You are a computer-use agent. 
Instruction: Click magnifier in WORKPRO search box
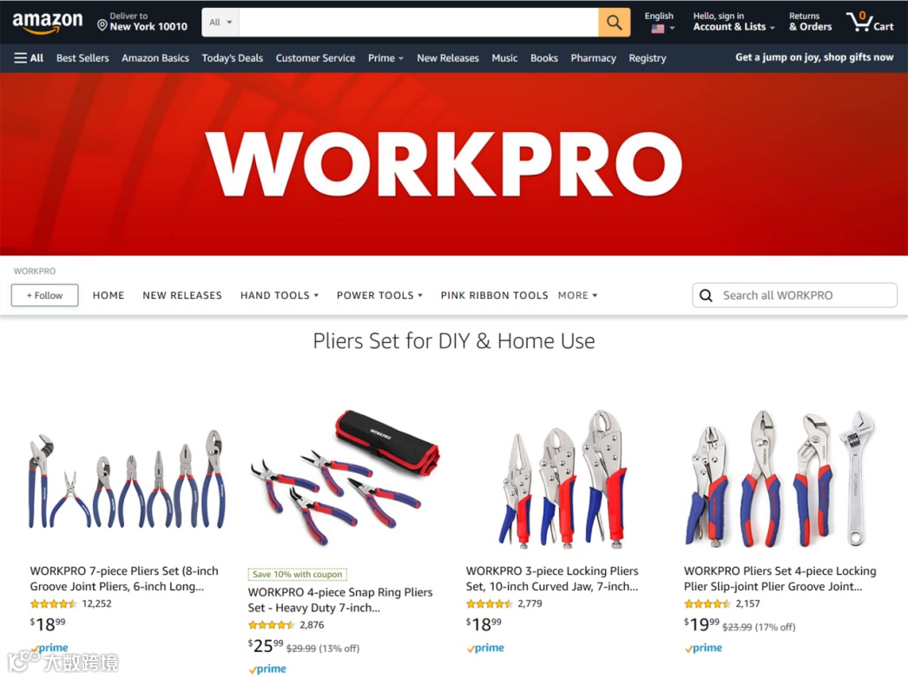(706, 295)
